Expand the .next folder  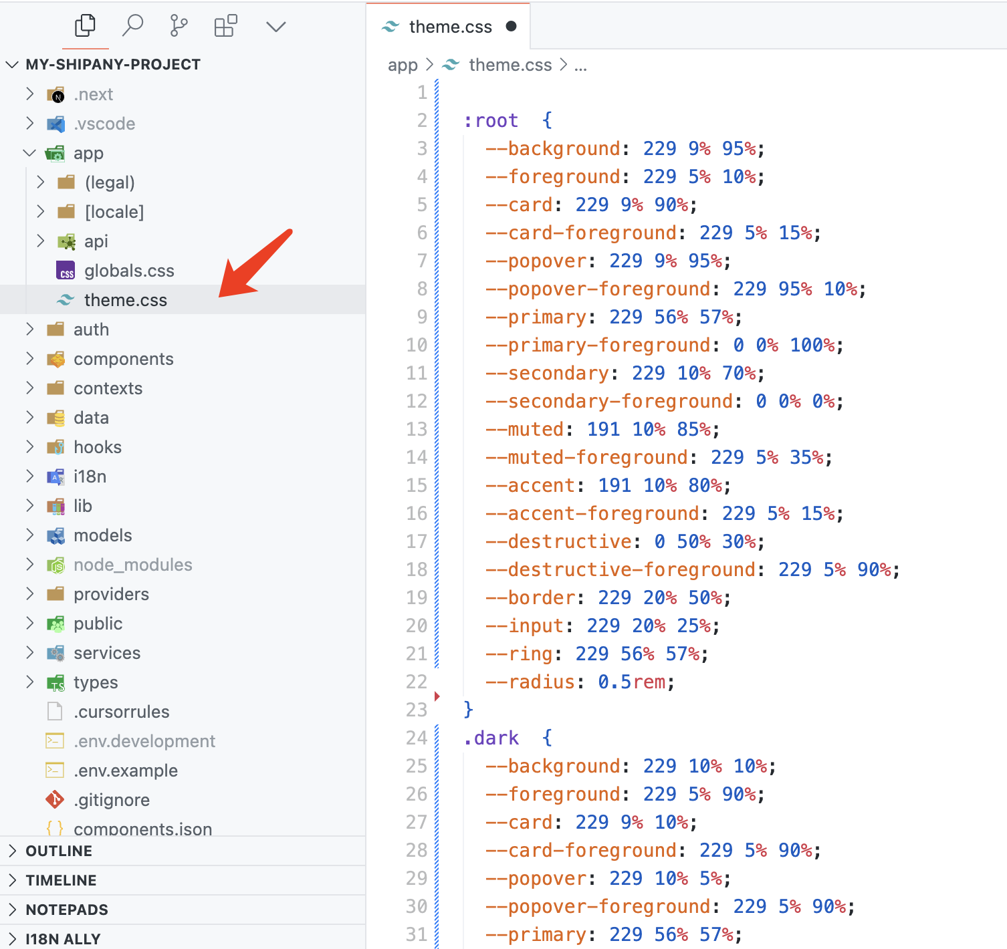(x=29, y=94)
